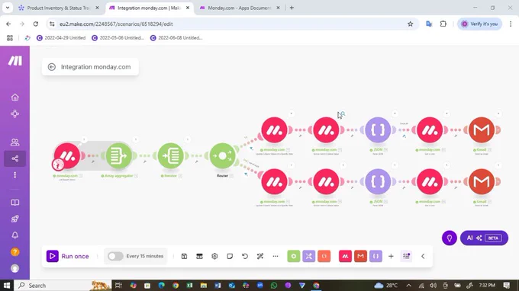Open the Chrome three-dot menu
The height and width of the screenshot is (291, 519).
coord(511,24)
